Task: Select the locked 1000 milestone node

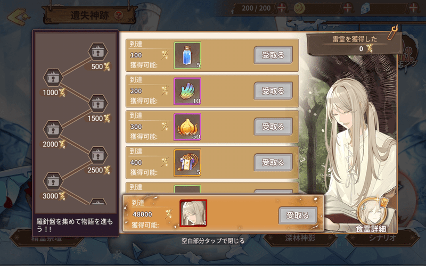Action: (x=53, y=78)
